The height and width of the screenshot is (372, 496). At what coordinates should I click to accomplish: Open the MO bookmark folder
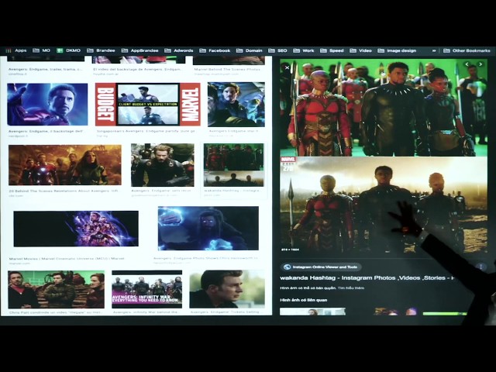[42, 50]
